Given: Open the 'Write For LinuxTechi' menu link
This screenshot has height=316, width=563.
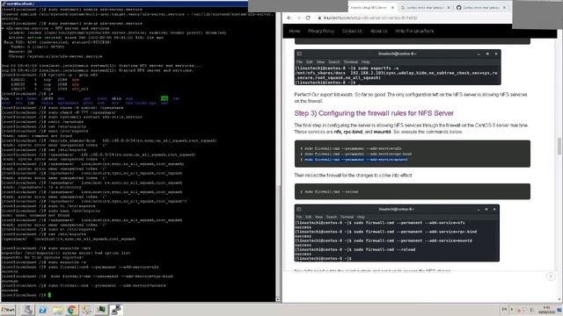Looking at the screenshot, I should [x=414, y=32].
